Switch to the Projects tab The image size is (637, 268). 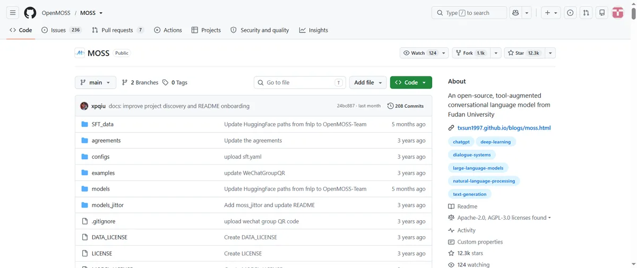pyautogui.click(x=206, y=30)
